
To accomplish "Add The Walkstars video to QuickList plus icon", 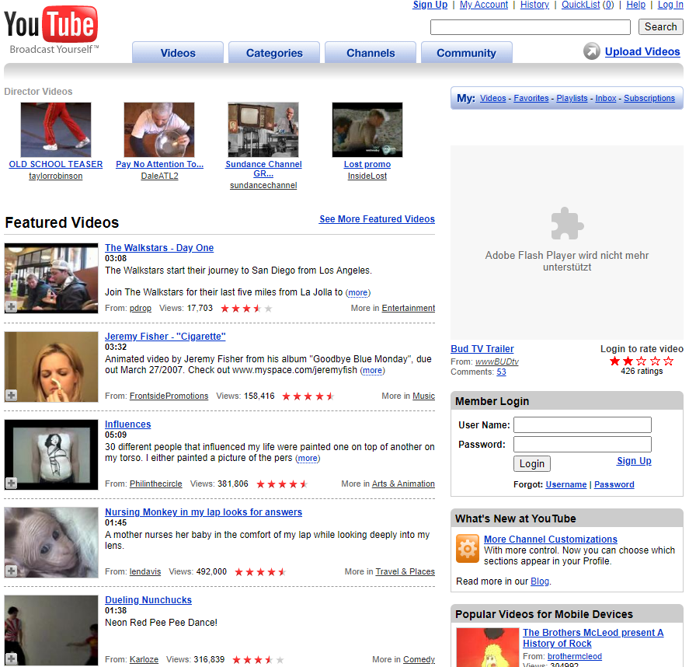I will tap(11, 306).
